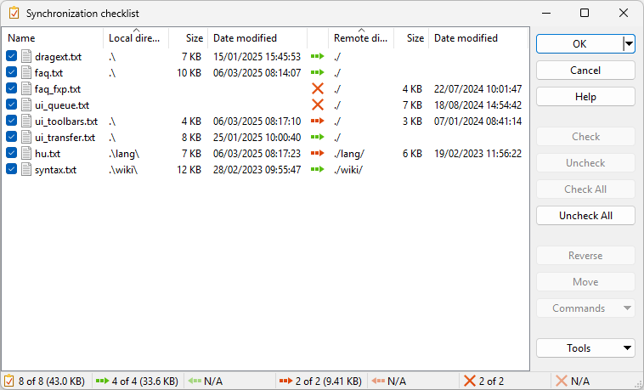This screenshot has height=390, width=644.
Task: Click the file icon of syntax.txt
Action: coord(25,170)
